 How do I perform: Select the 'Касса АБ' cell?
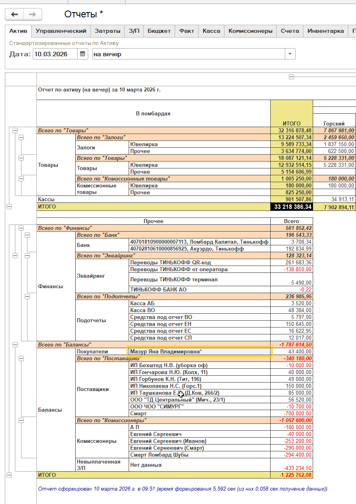point(199,303)
